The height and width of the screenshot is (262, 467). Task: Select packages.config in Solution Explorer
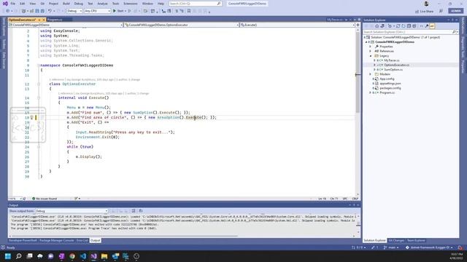coord(390,88)
